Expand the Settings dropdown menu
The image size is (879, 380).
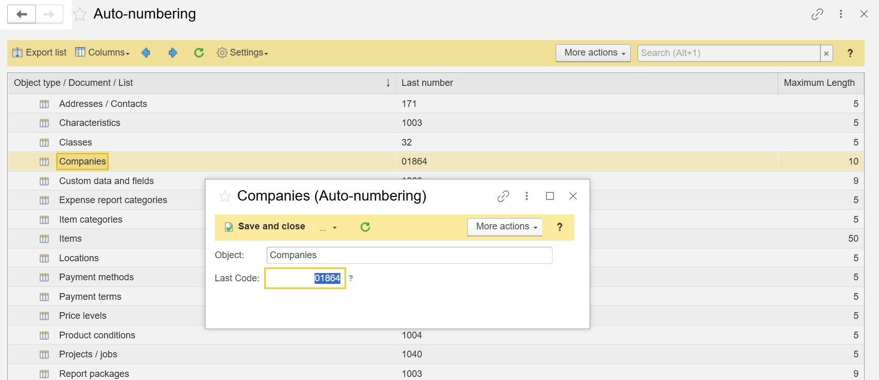click(x=243, y=53)
